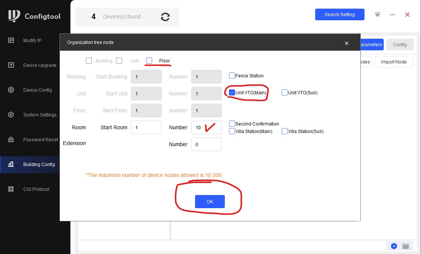This screenshot has height=254, width=421.
Task: Check the Second Confirmation option
Action: coord(232,124)
